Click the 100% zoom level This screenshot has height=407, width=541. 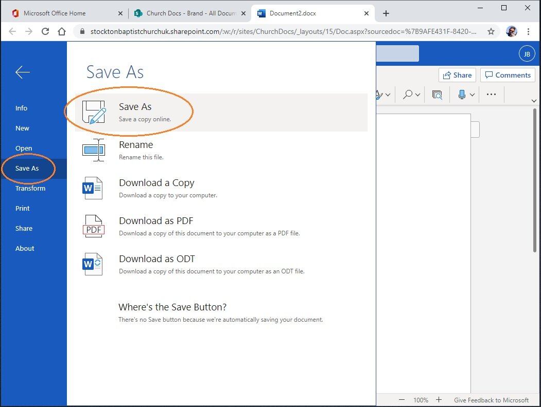tap(421, 400)
